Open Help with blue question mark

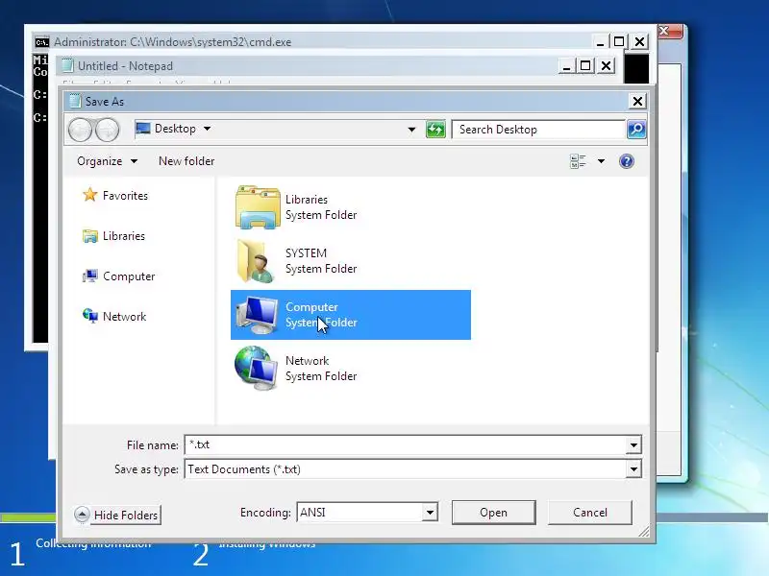coord(627,161)
